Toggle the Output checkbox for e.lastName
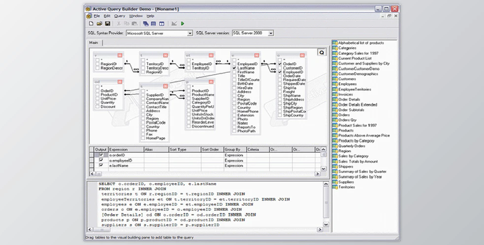Viewport: 484px width, 245px height. 101,166
